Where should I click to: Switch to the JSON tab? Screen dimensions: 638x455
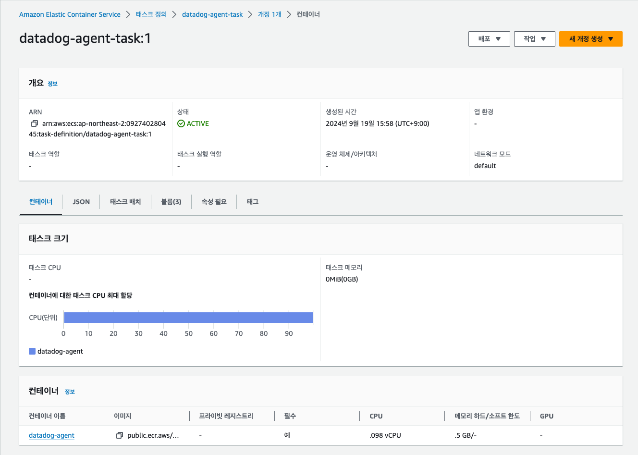[81, 202]
